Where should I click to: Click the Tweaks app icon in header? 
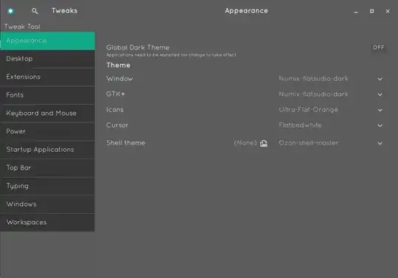pos(10,11)
